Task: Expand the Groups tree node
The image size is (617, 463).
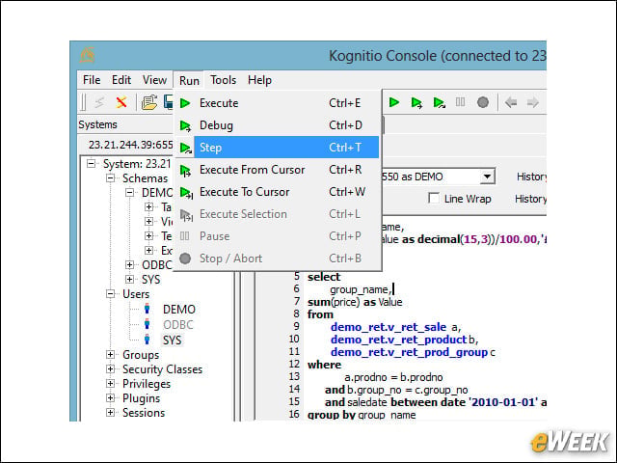Action: tap(111, 354)
